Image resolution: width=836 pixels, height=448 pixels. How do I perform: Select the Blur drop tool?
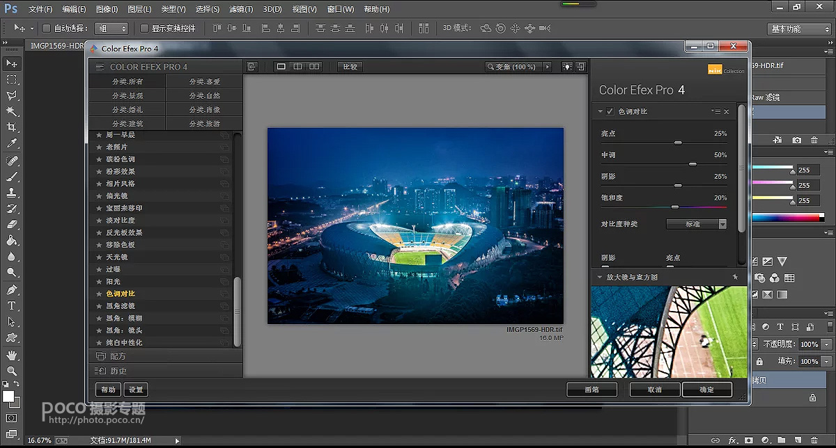tap(12, 257)
